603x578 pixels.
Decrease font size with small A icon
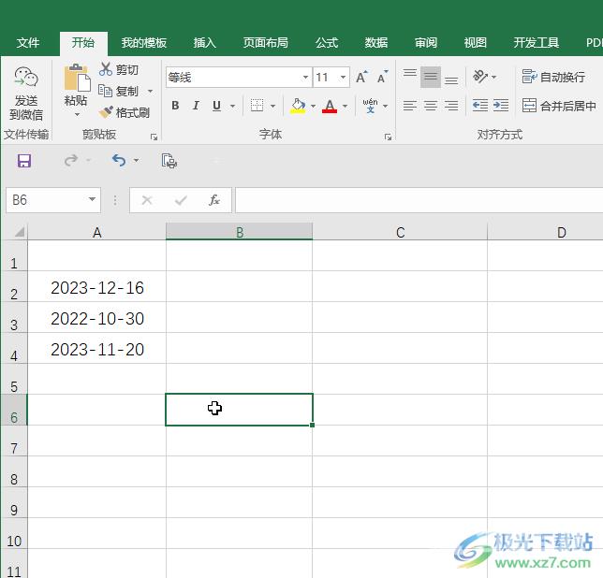[382, 78]
